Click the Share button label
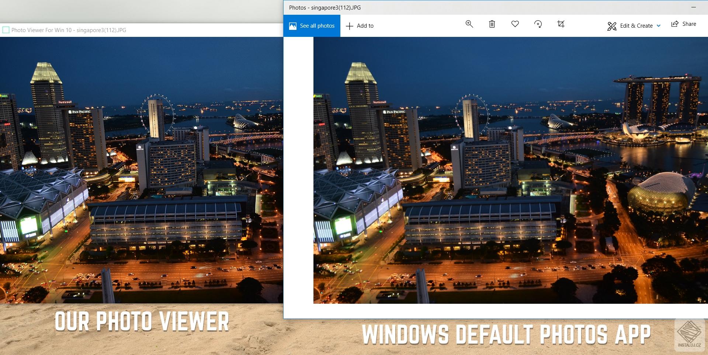Viewport: 708px width, 355px height. point(689,24)
